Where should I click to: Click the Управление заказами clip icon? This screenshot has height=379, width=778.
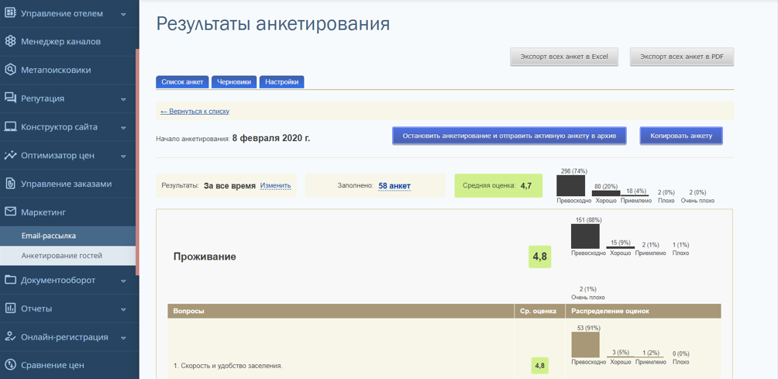tap(10, 184)
